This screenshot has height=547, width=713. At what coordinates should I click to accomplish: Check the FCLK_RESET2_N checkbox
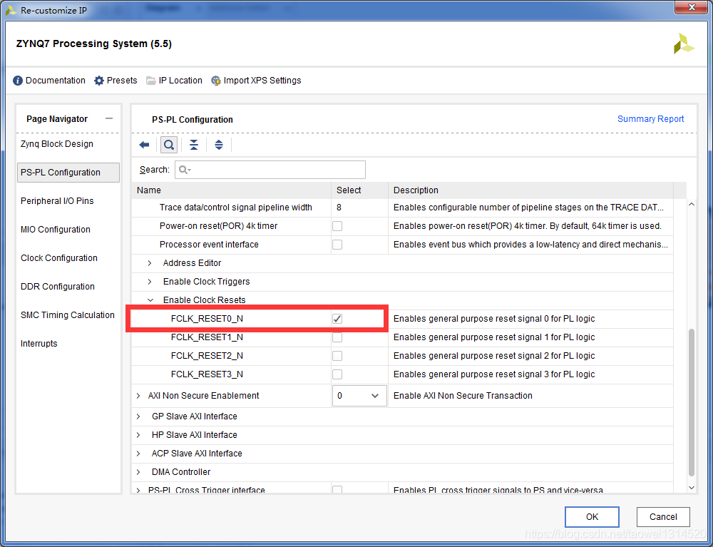(x=337, y=356)
